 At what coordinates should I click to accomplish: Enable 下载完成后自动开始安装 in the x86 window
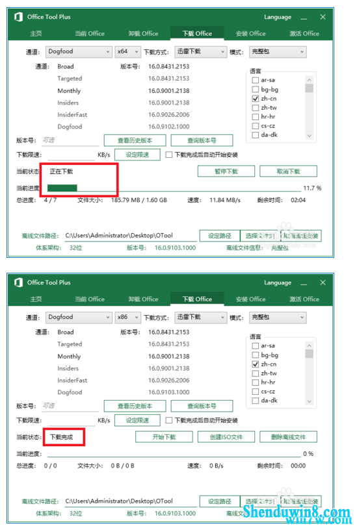pos(168,420)
